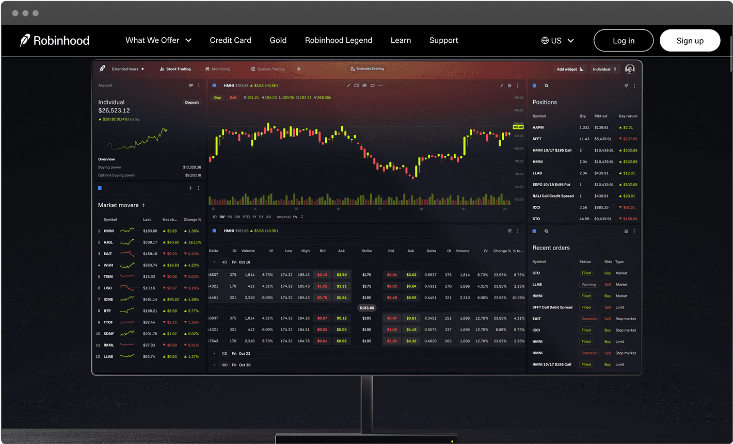This screenshot has height=444, width=733.
Task: Select the 1M chart range
Action: point(229,217)
